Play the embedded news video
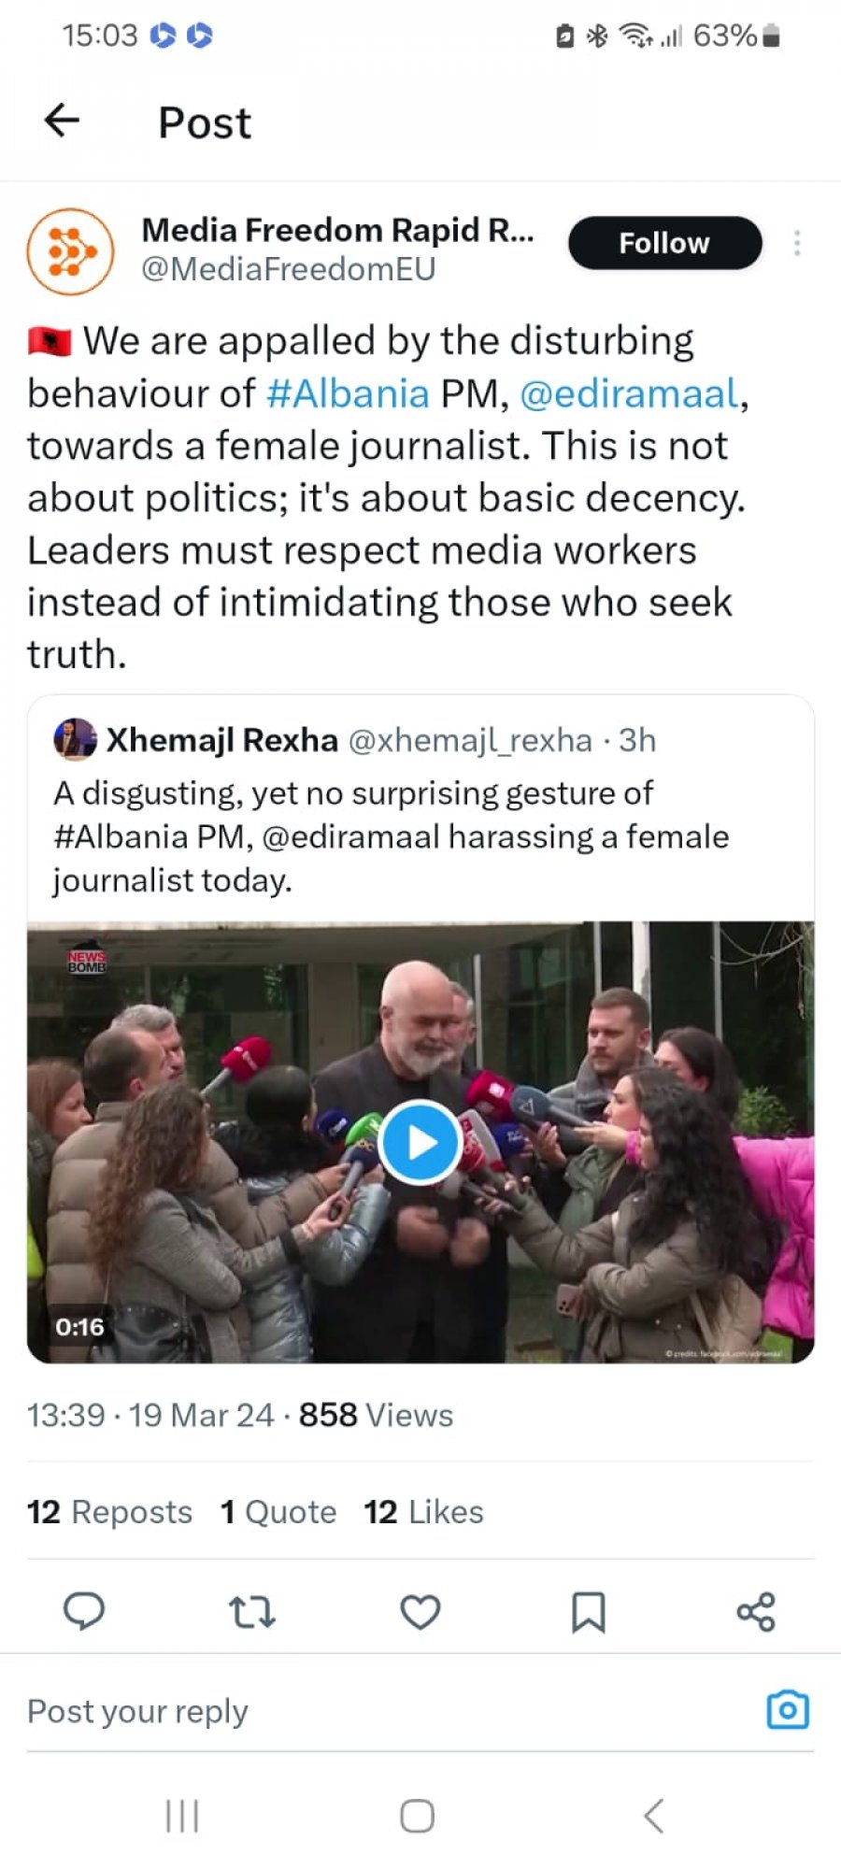The image size is (841, 1869). tap(420, 1143)
